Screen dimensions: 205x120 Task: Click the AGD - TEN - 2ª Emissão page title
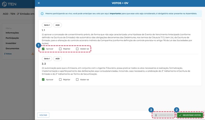tap(19, 14)
